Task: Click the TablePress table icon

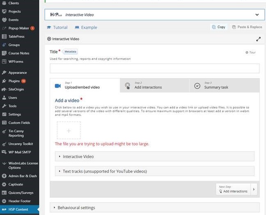Action: pos(4,36)
